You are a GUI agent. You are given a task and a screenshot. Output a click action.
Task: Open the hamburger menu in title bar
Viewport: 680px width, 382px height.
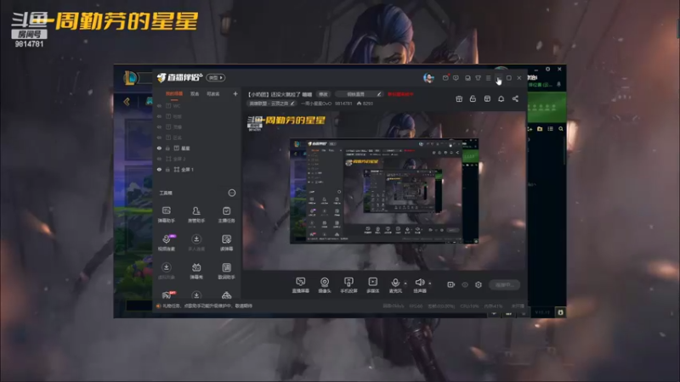pyautogui.click(x=488, y=78)
